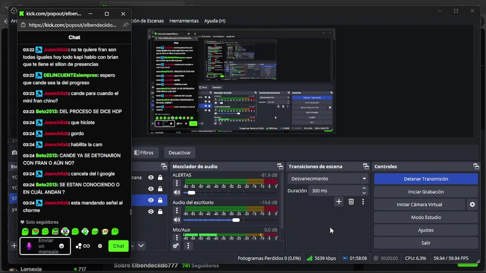
Task: Toggle the lock on the last source row
Action: coord(160,212)
